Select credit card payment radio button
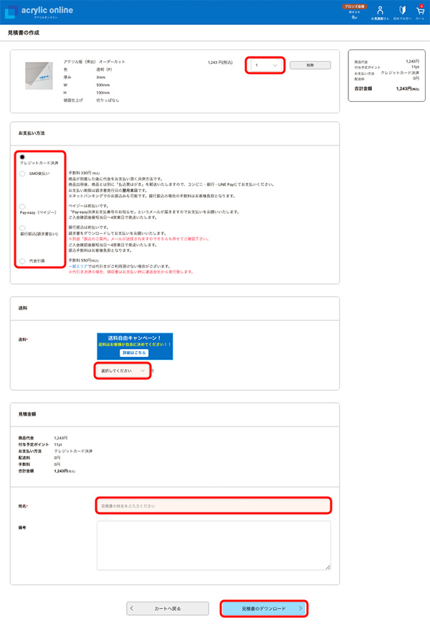430x628 pixels. pos(22,156)
